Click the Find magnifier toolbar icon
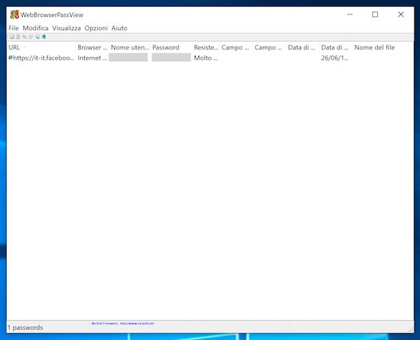The height and width of the screenshot is (340, 420). [37, 37]
